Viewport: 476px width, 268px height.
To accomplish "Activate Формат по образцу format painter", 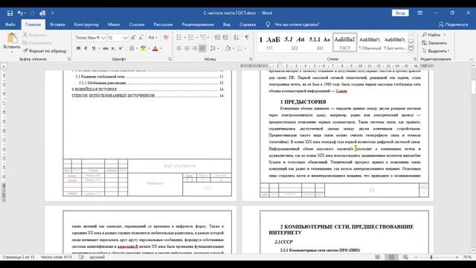I will (45, 51).
